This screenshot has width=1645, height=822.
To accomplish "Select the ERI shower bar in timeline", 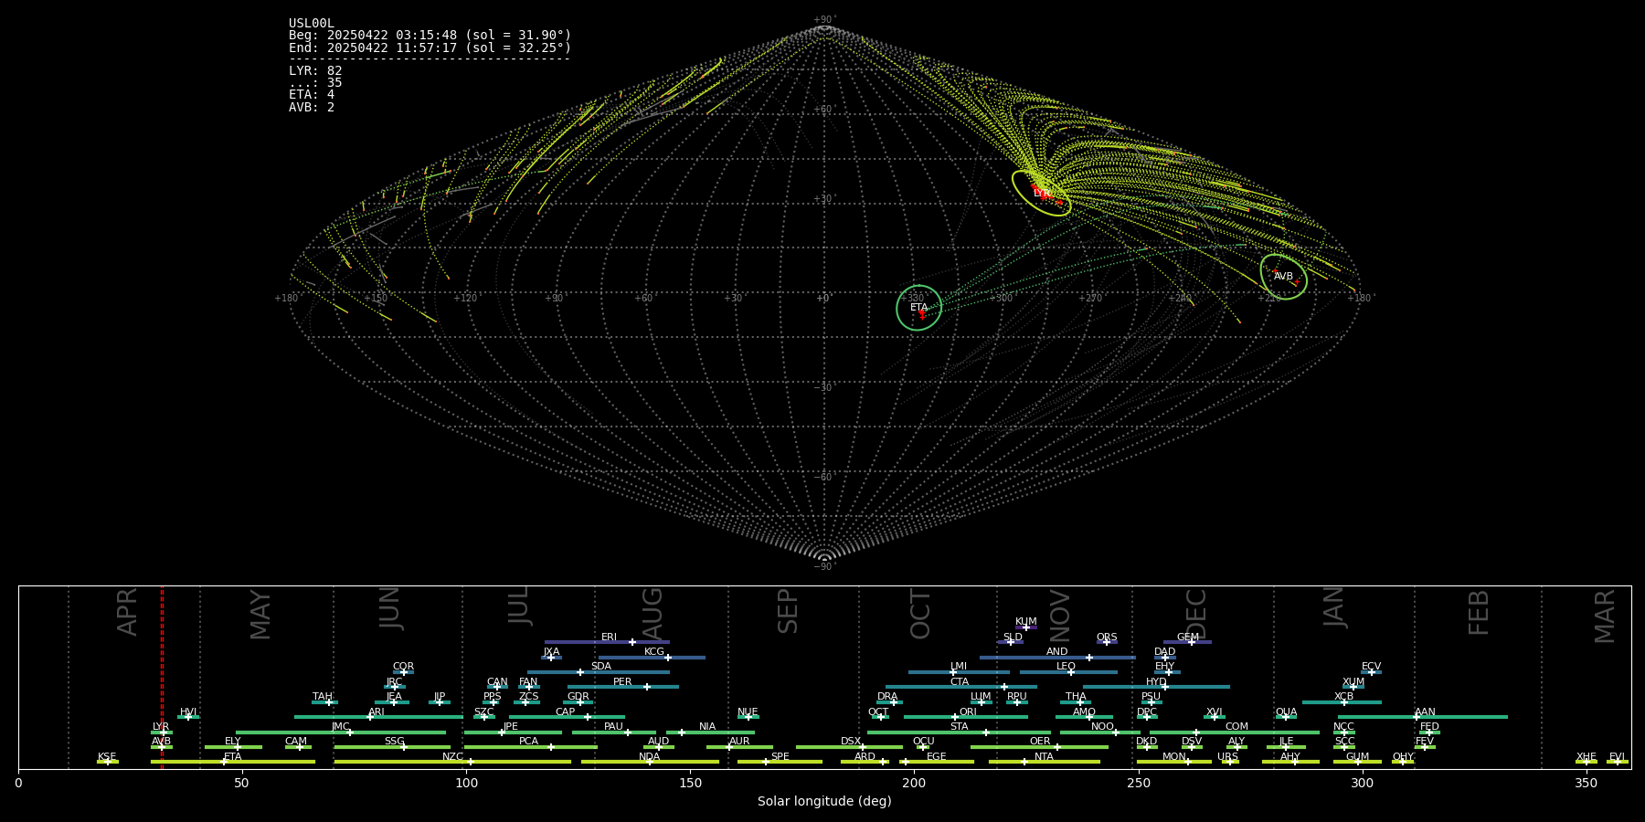I will [607, 642].
